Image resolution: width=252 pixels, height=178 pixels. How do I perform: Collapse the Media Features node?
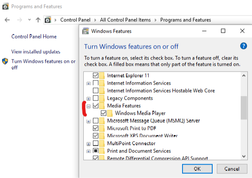click(x=88, y=106)
